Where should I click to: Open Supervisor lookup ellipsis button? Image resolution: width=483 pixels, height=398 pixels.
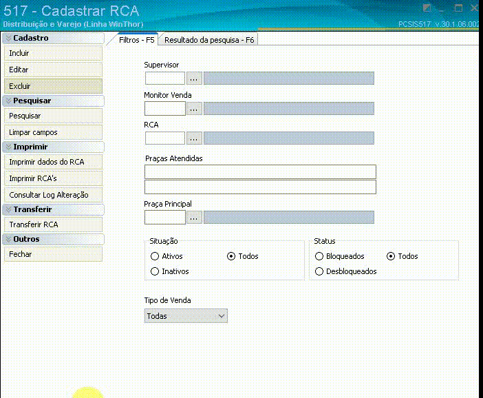[x=194, y=78]
